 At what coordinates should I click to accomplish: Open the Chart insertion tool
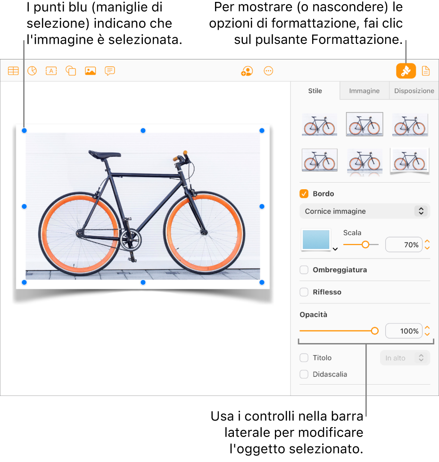point(32,71)
